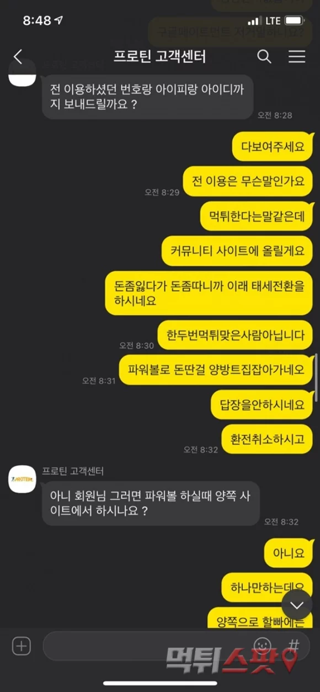The height and width of the screenshot is (692, 320).
Task: Tap the 프로틴 고객센터 sender name label
Action: pos(73,471)
